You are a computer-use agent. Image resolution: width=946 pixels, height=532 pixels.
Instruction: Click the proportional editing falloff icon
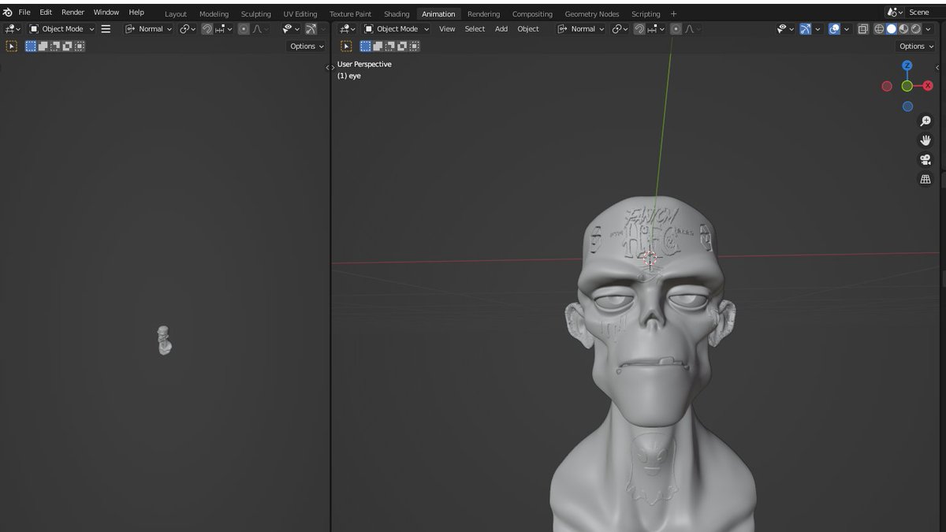click(x=687, y=28)
